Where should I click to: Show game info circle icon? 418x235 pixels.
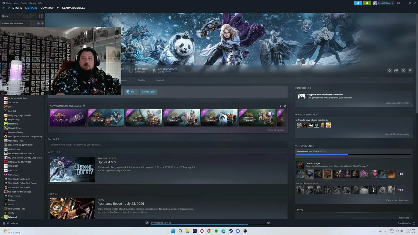[x=403, y=70]
